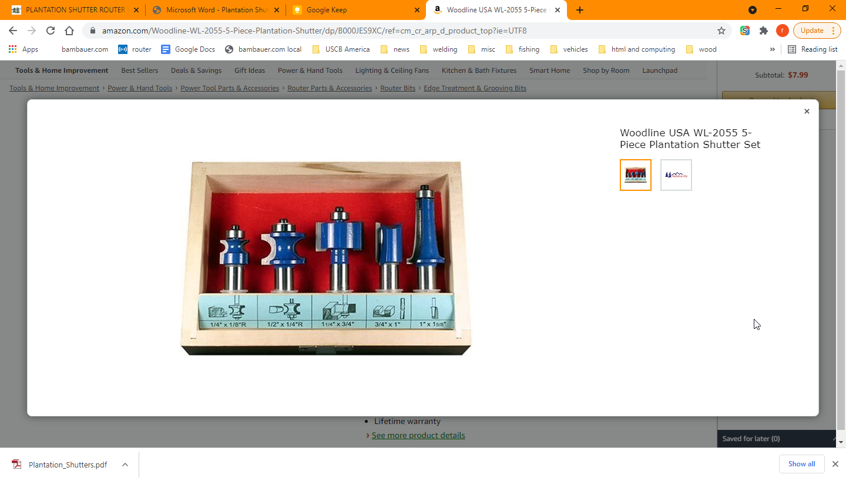
Task: Go back using the browser back arrow
Action: pos(13,31)
